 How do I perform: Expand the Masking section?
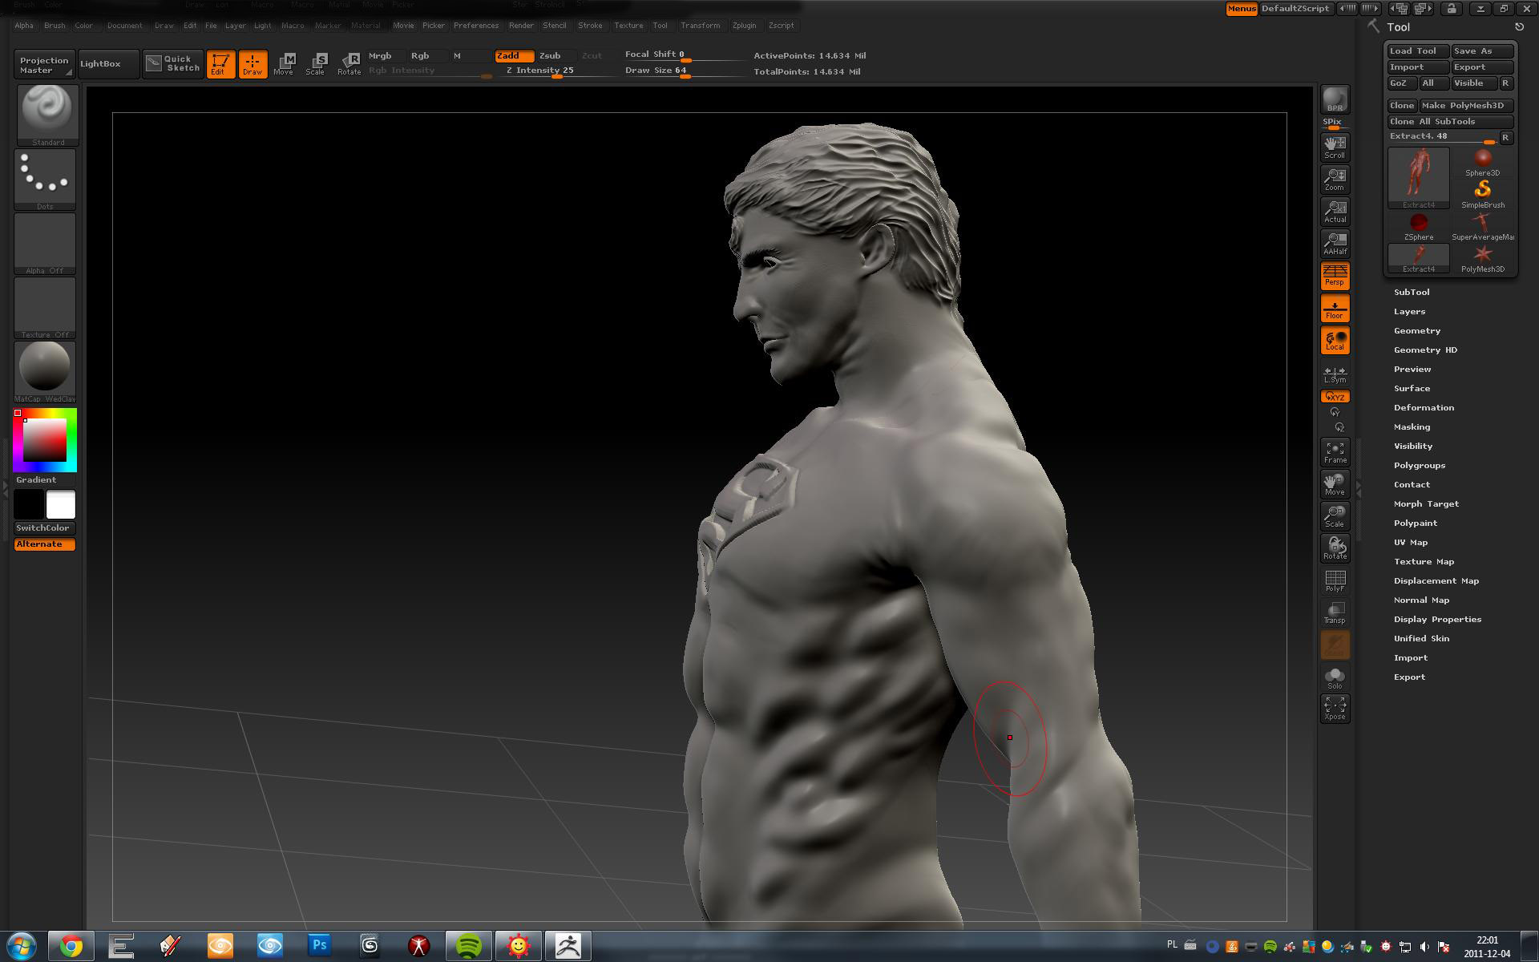[1412, 427]
